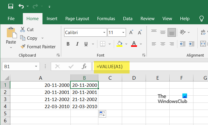This screenshot has height=125, width=208.
Task: Align text left in the cell
Action: click(x=154, y=44)
